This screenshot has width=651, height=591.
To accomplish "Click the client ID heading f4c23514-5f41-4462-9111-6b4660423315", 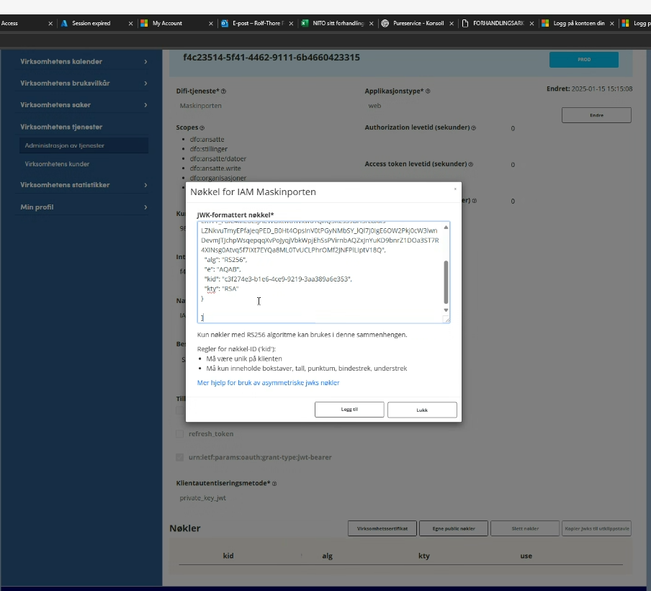I will point(271,58).
